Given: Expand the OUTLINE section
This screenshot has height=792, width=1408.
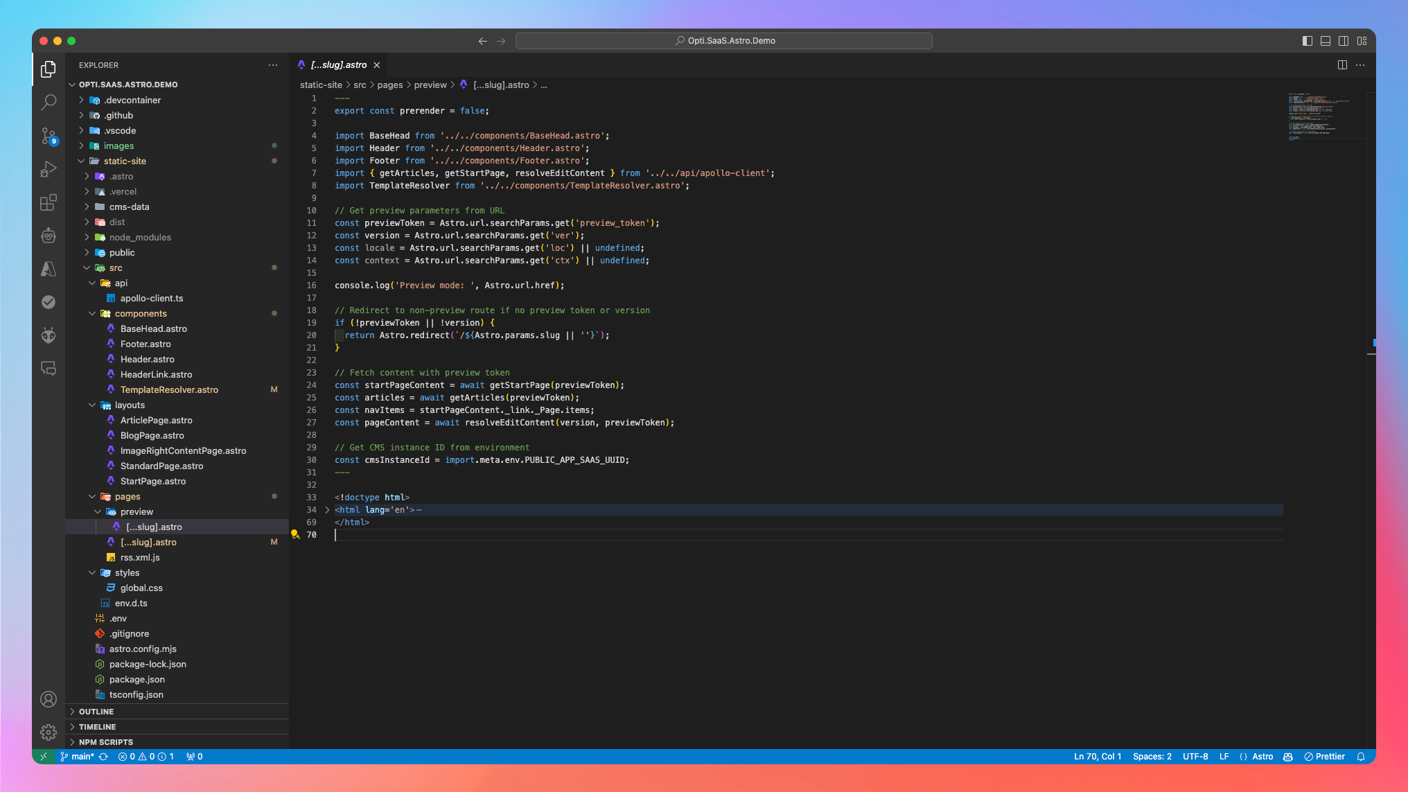Looking at the screenshot, I should (96, 712).
